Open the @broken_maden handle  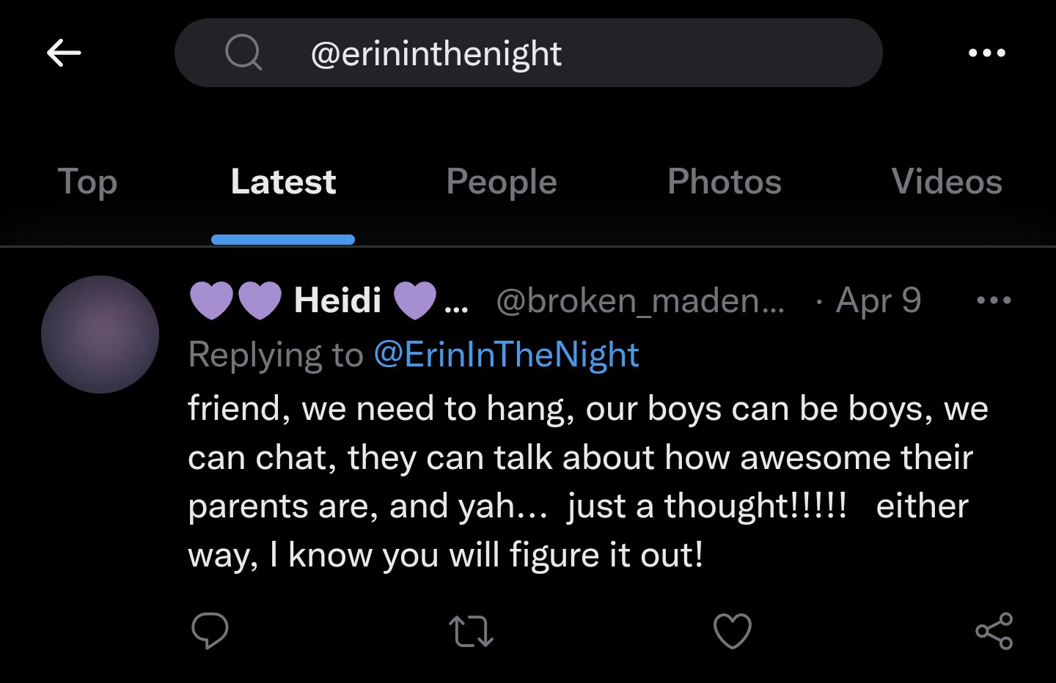pos(640,300)
